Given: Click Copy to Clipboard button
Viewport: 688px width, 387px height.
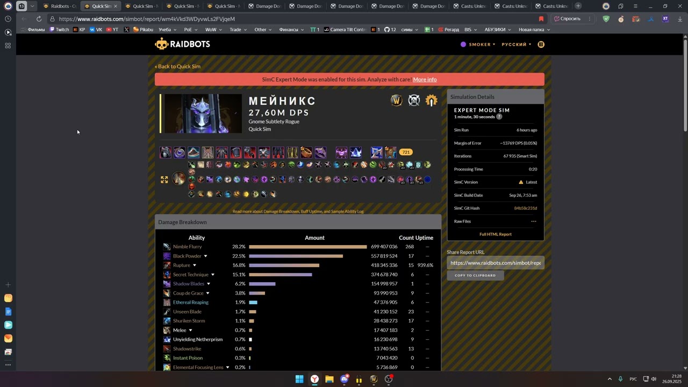Looking at the screenshot, I should click(475, 275).
